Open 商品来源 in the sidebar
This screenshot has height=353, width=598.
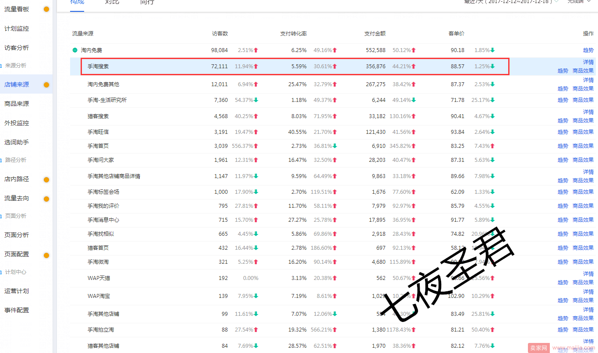(x=17, y=104)
